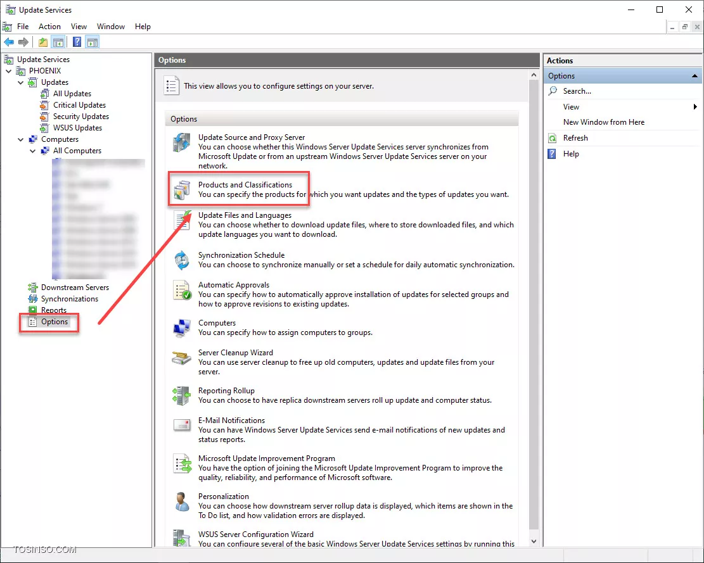The height and width of the screenshot is (563, 704).
Task: Click the Update Services title bar icon
Action: 10,10
